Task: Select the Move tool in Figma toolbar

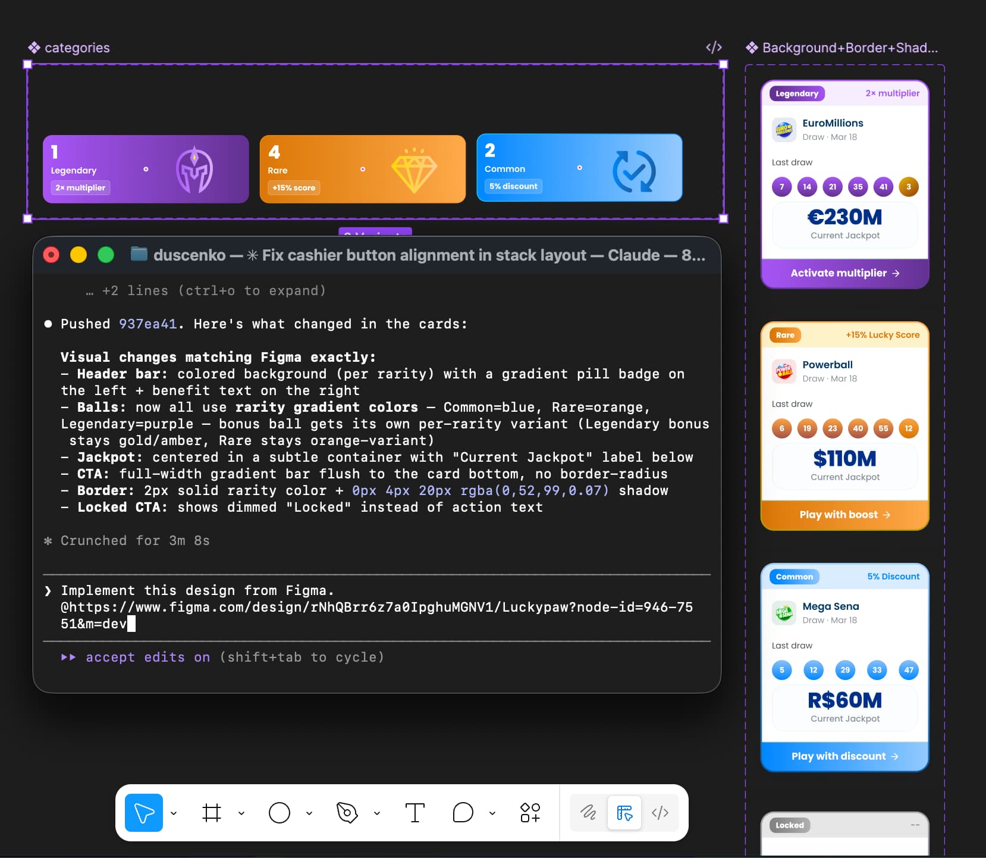Action: (x=144, y=813)
